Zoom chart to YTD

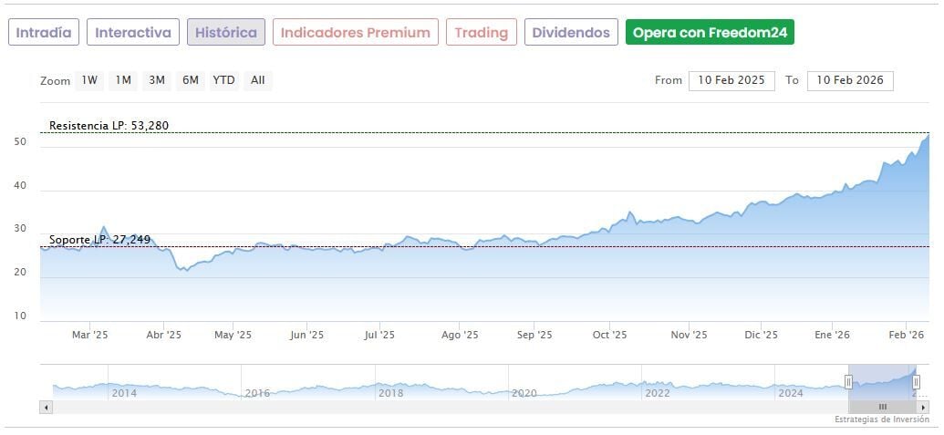click(223, 80)
